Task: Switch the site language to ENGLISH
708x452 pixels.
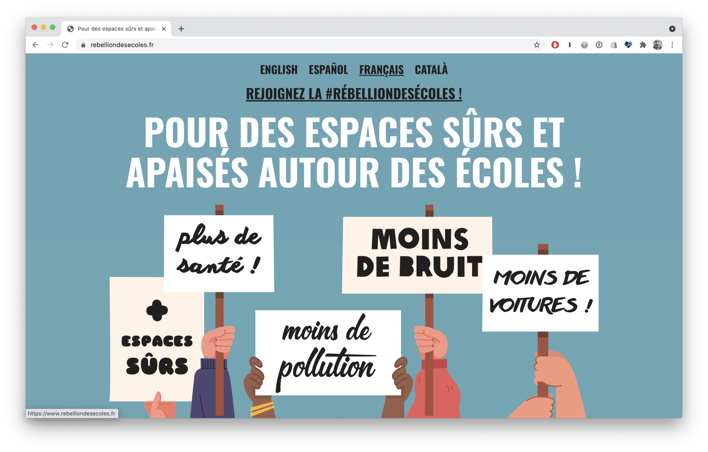Action: coord(279,70)
